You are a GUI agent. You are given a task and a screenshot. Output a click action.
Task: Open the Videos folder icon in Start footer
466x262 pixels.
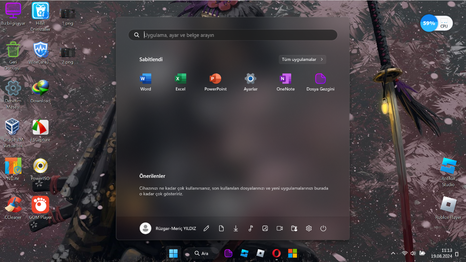click(x=280, y=228)
